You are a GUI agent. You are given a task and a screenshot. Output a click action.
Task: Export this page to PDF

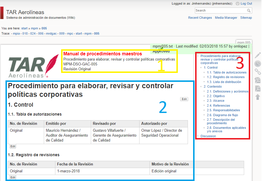click(258, 88)
